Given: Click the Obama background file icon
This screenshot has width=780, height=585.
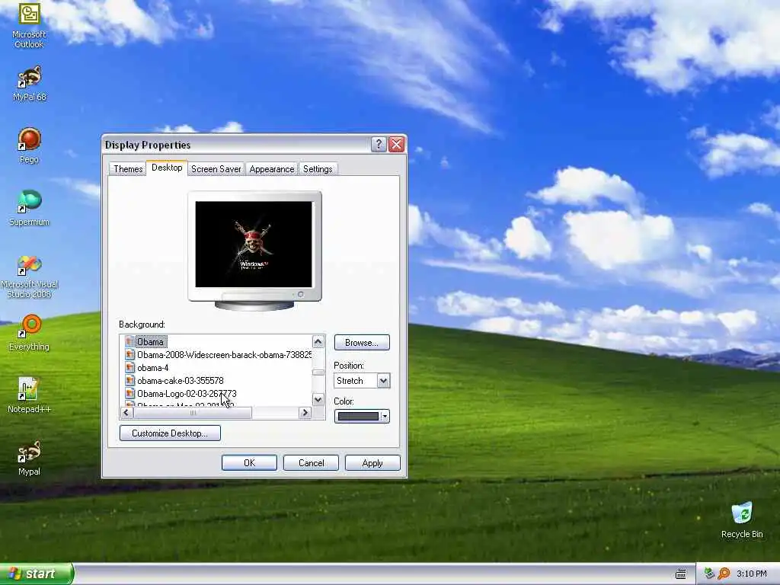Looking at the screenshot, I should click(x=129, y=341).
